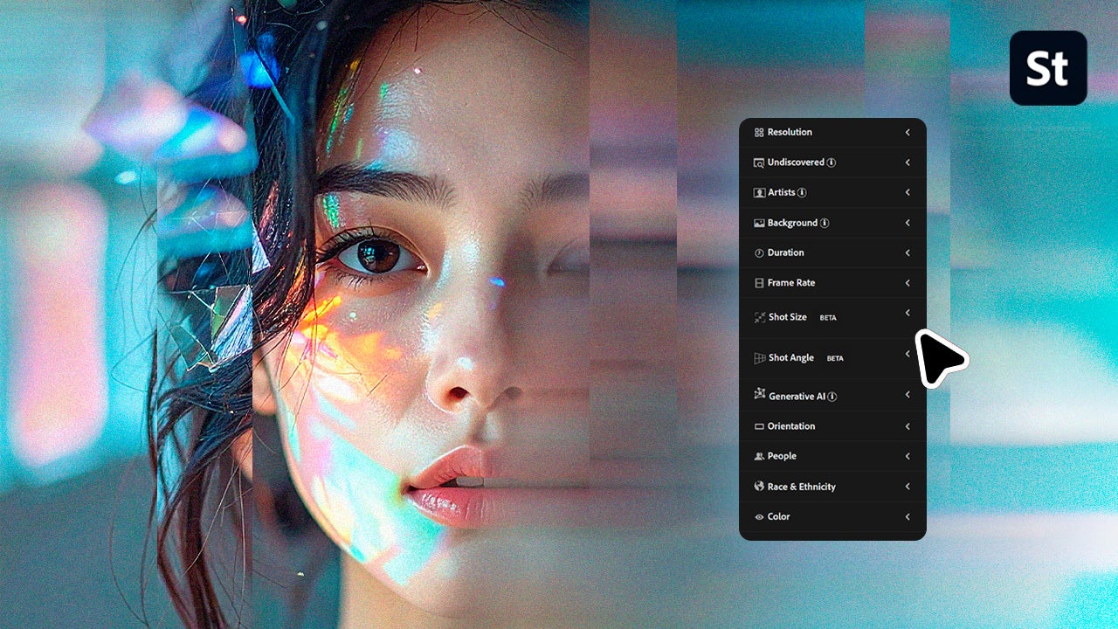Expand the Shot Angle filter chevron

[x=908, y=354]
